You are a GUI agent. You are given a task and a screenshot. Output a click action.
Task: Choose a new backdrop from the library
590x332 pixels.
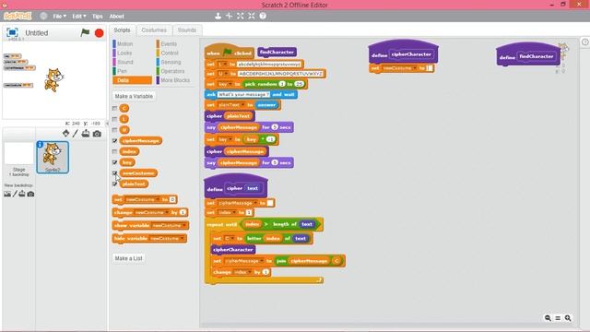[x=7, y=194]
